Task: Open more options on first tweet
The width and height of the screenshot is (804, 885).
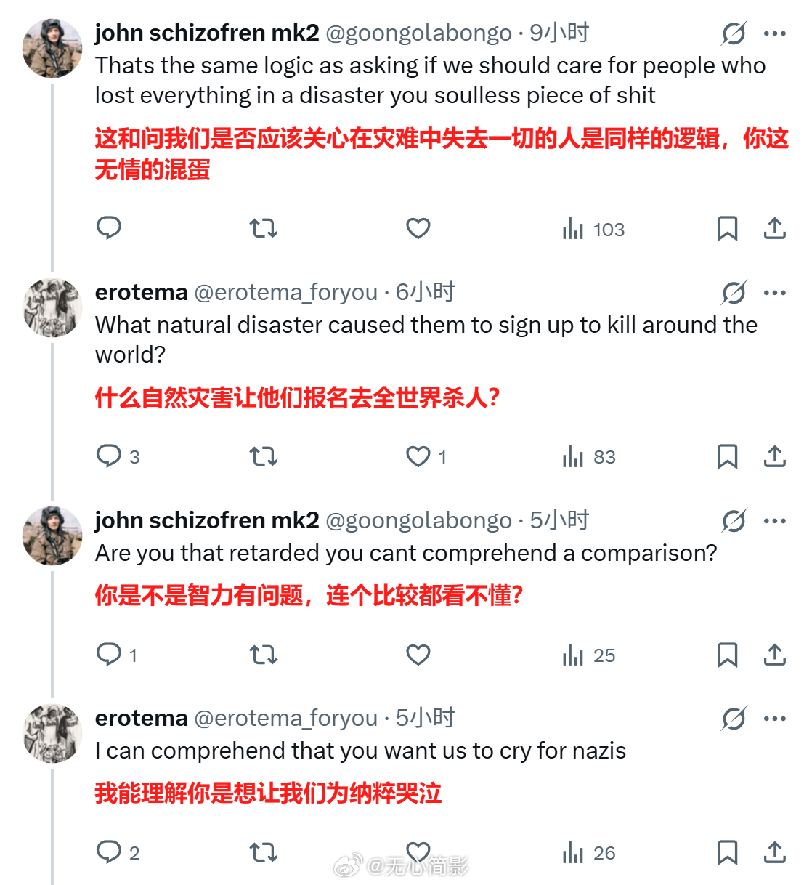Action: (x=775, y=33)
